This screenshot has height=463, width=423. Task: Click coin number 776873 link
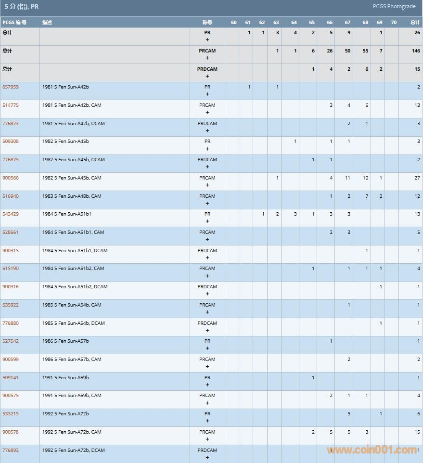[11, 123]
